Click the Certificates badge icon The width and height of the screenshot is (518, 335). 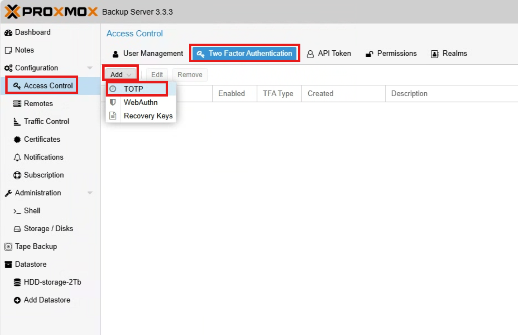click(x=17, y=139)
